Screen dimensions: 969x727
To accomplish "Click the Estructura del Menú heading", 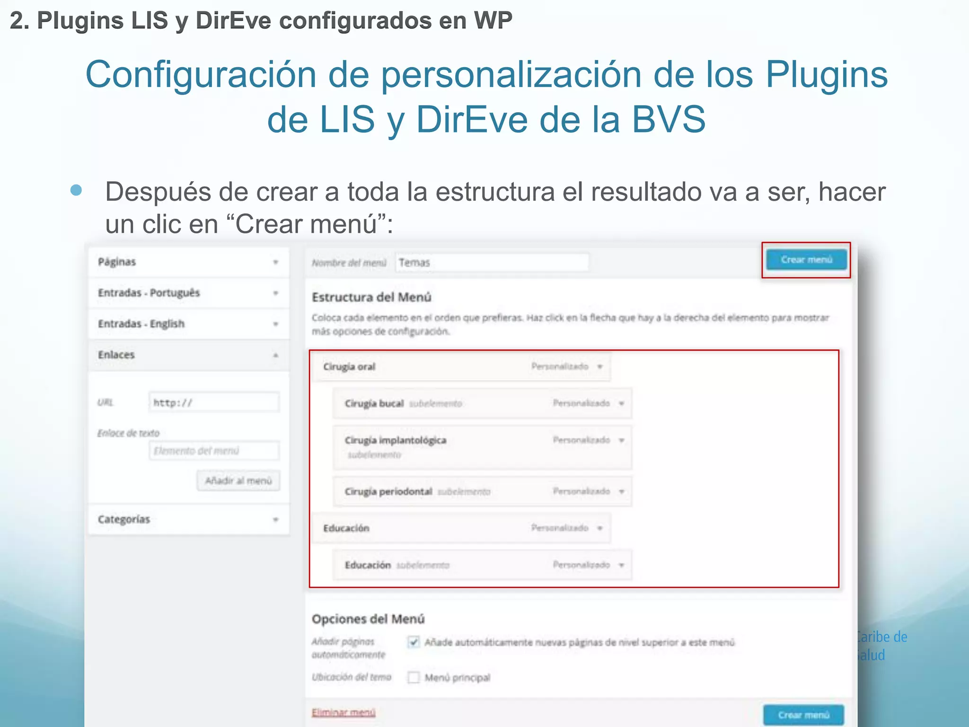I will click(371, 297).
